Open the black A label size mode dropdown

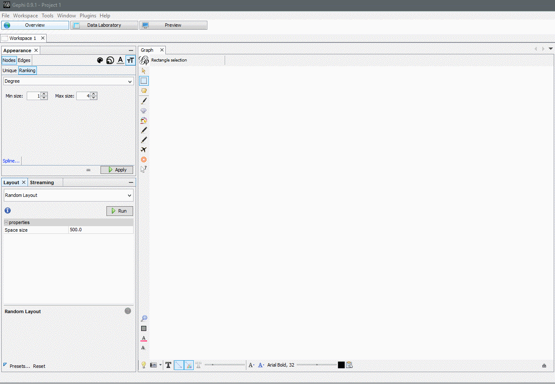tap(251, 365)
